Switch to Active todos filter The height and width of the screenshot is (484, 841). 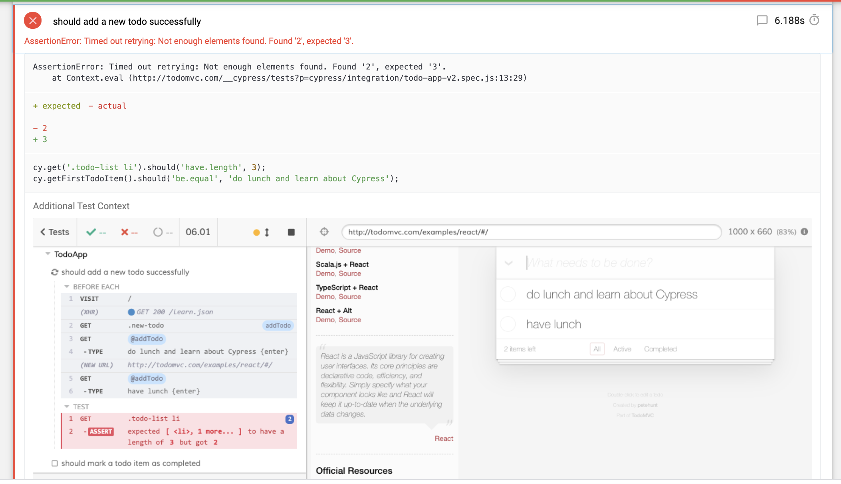coord(622,349)
